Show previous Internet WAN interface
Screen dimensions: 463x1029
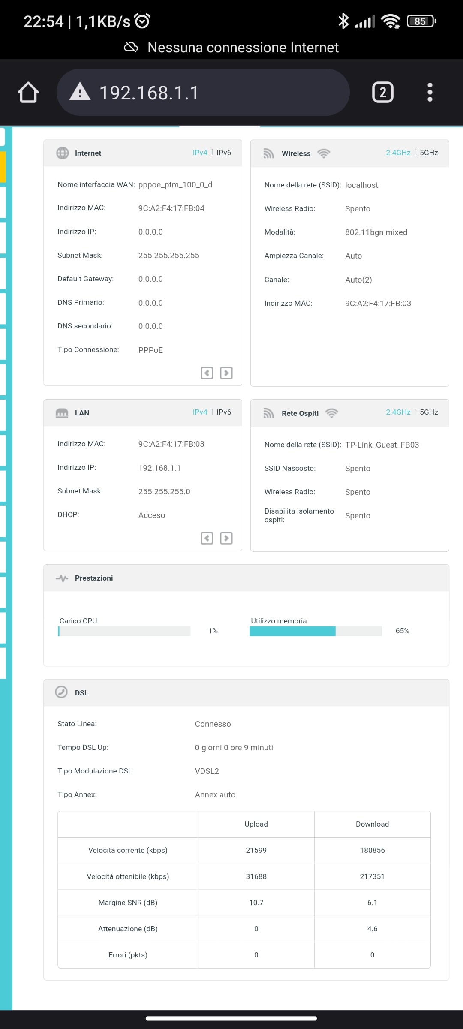pos(207,373)
